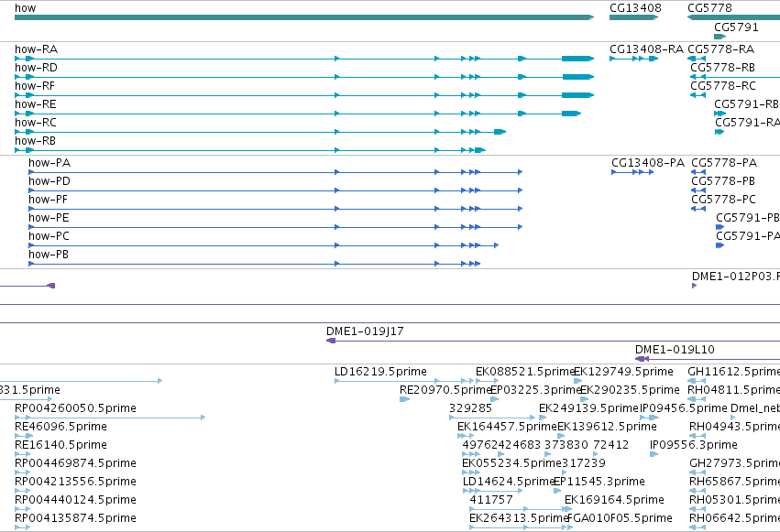The image size is (780, 532).
Task: Select the CG5778 gene label
Action: pyautogui.click(x=709, y=8)
